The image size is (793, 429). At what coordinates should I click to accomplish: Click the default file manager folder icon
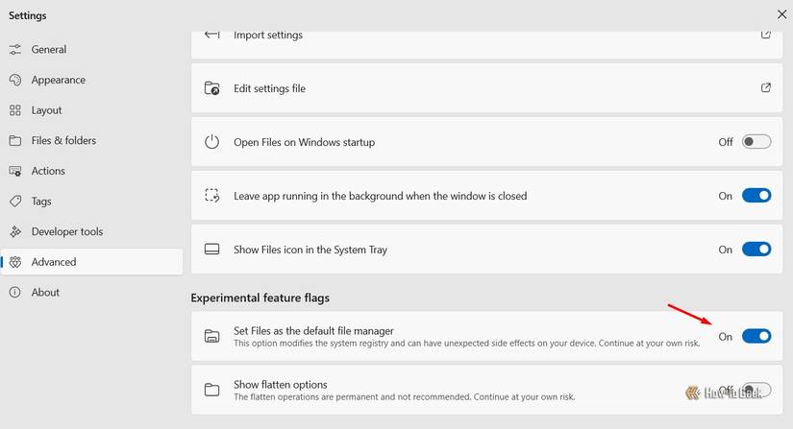click(x=211, y=336)
